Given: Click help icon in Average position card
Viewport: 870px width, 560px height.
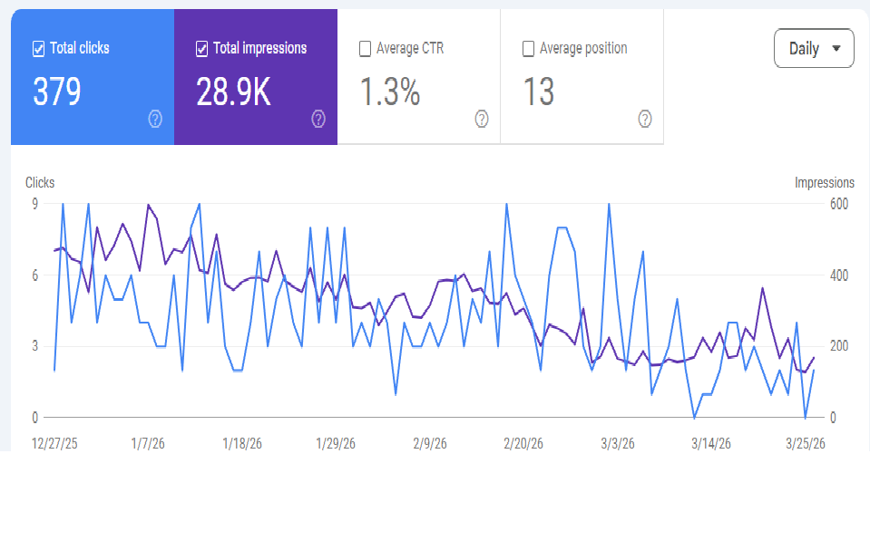Looking at the screenshot, I should 645,119.
